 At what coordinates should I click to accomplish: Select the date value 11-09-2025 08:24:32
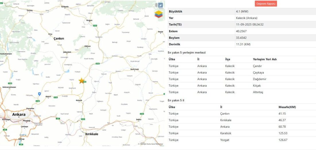[250, 25]
